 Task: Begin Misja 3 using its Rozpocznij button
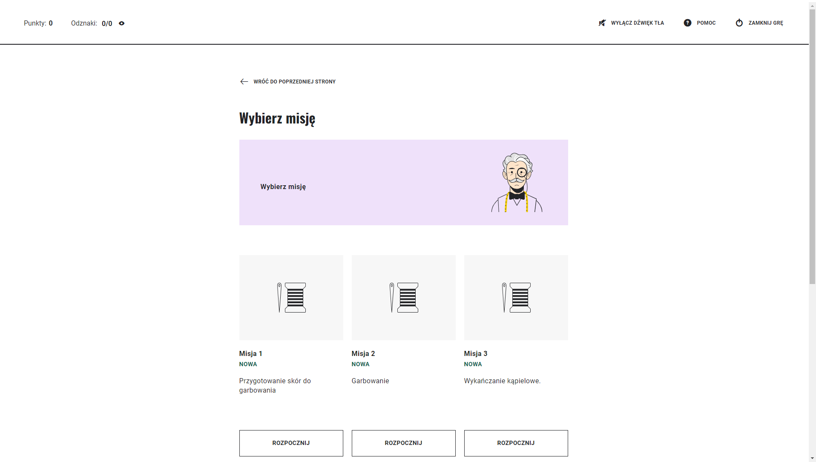(x=516, y=443)
